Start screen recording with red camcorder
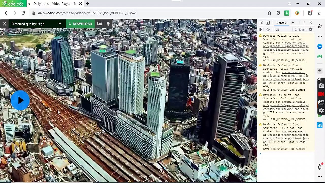325x183 pixels. [x=321, y=94]
